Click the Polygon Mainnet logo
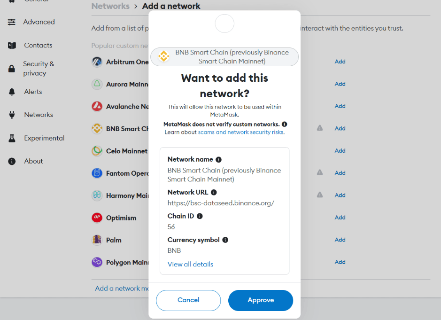 97,262
